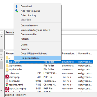Click the wp-activate.php file icon
Viewport: 97px width, 97px height.
(x=7, y=89)
